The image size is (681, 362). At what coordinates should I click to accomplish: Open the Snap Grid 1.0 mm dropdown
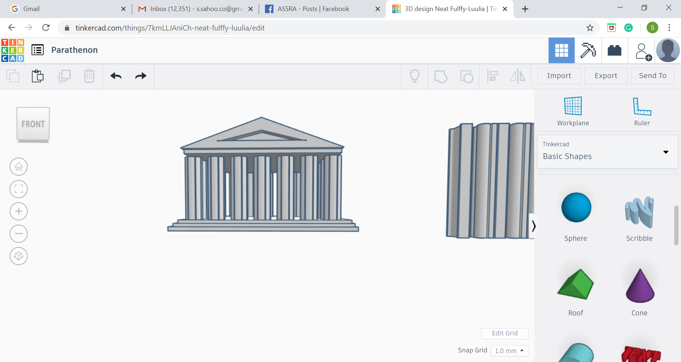(x=510, y=351)
